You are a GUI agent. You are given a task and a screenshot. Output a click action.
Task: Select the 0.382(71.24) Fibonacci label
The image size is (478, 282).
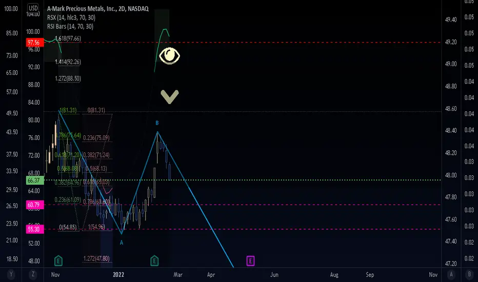click(96, 155)
